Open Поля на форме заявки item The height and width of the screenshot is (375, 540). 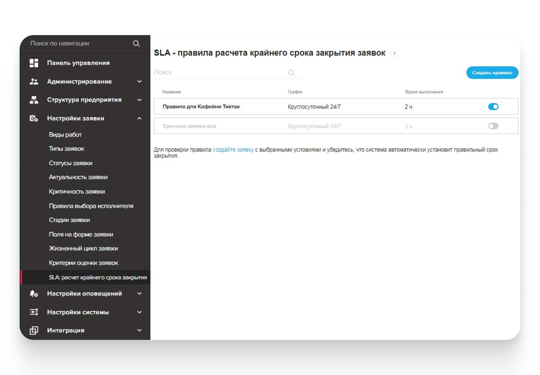tap(81, 234)
